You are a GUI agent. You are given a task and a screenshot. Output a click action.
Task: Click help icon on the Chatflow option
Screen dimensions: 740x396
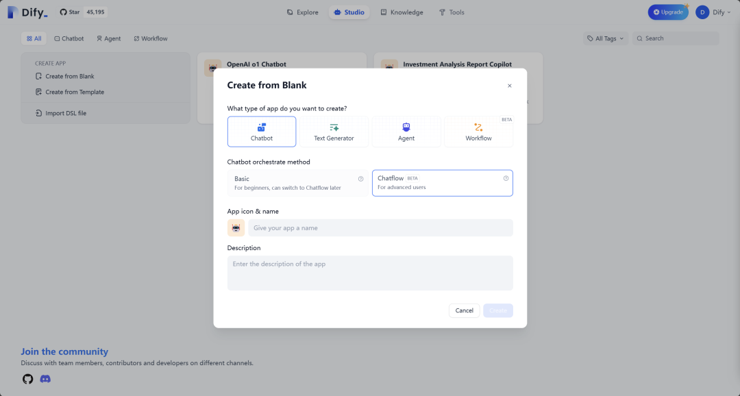506,178
